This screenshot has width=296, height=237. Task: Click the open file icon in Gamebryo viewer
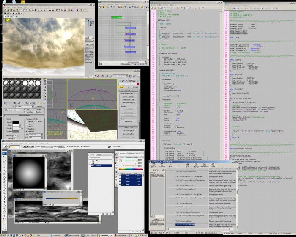point(8,10)
